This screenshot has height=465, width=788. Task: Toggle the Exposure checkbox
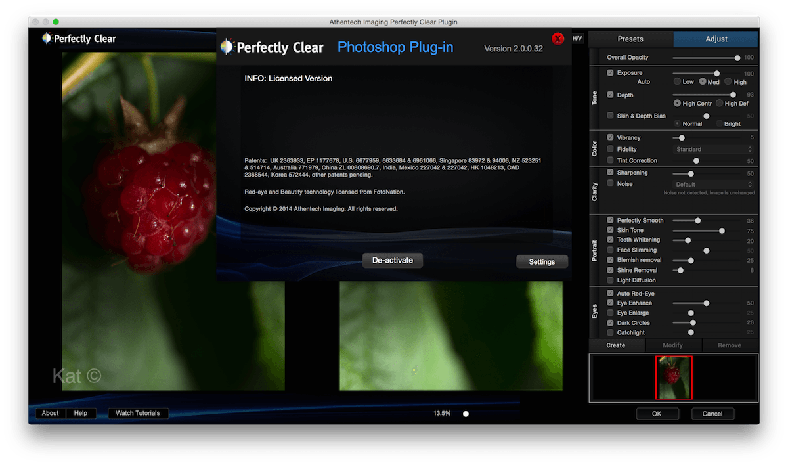coord(611,73)
